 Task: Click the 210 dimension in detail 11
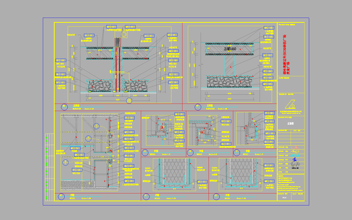174,189
